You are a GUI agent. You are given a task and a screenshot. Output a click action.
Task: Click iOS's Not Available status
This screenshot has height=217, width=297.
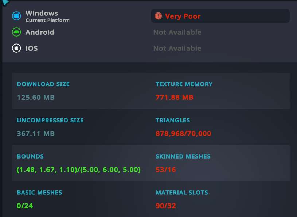pyautogui.click(x=177, y=49)
